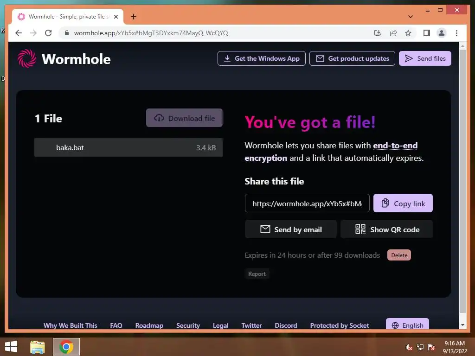The image size is (475, 356).
Task: Click the Share this file heading
Action: [x=274, y=181]
